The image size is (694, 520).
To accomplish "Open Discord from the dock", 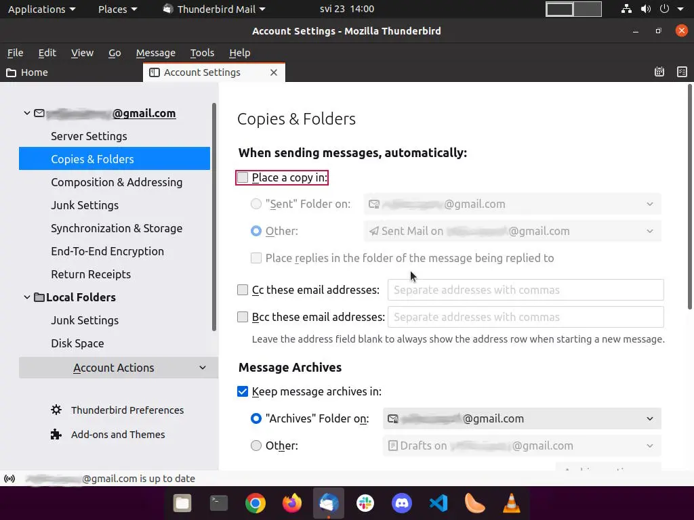I will (402, 503).
